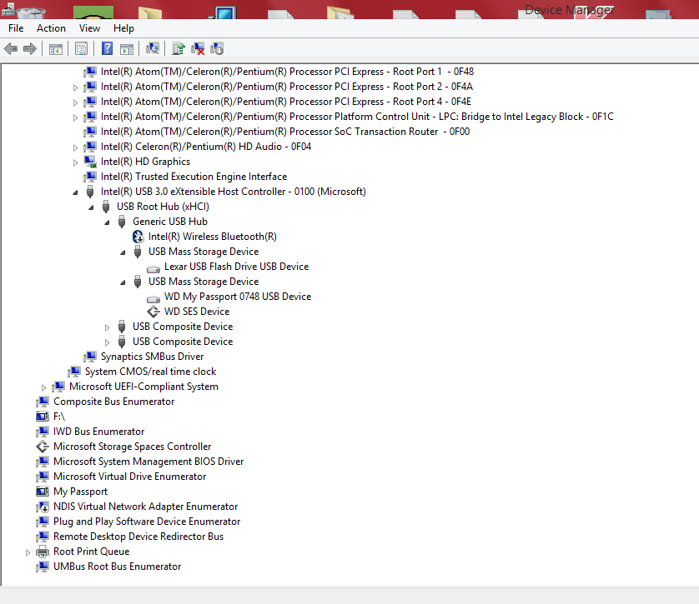Screen dimensions: 699x604
Task: Click the WD SES Device icon
Action: [x=153, y=312]
